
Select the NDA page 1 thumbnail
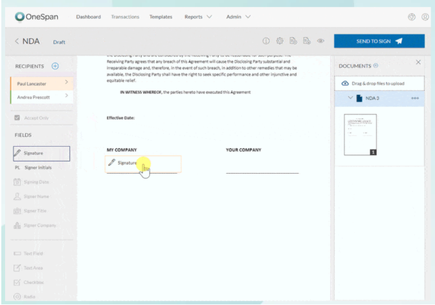pyautogui.click(x=360, y=135)
